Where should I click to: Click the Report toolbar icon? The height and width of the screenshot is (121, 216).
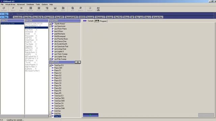pyautogui.click(x=90, y=9)
